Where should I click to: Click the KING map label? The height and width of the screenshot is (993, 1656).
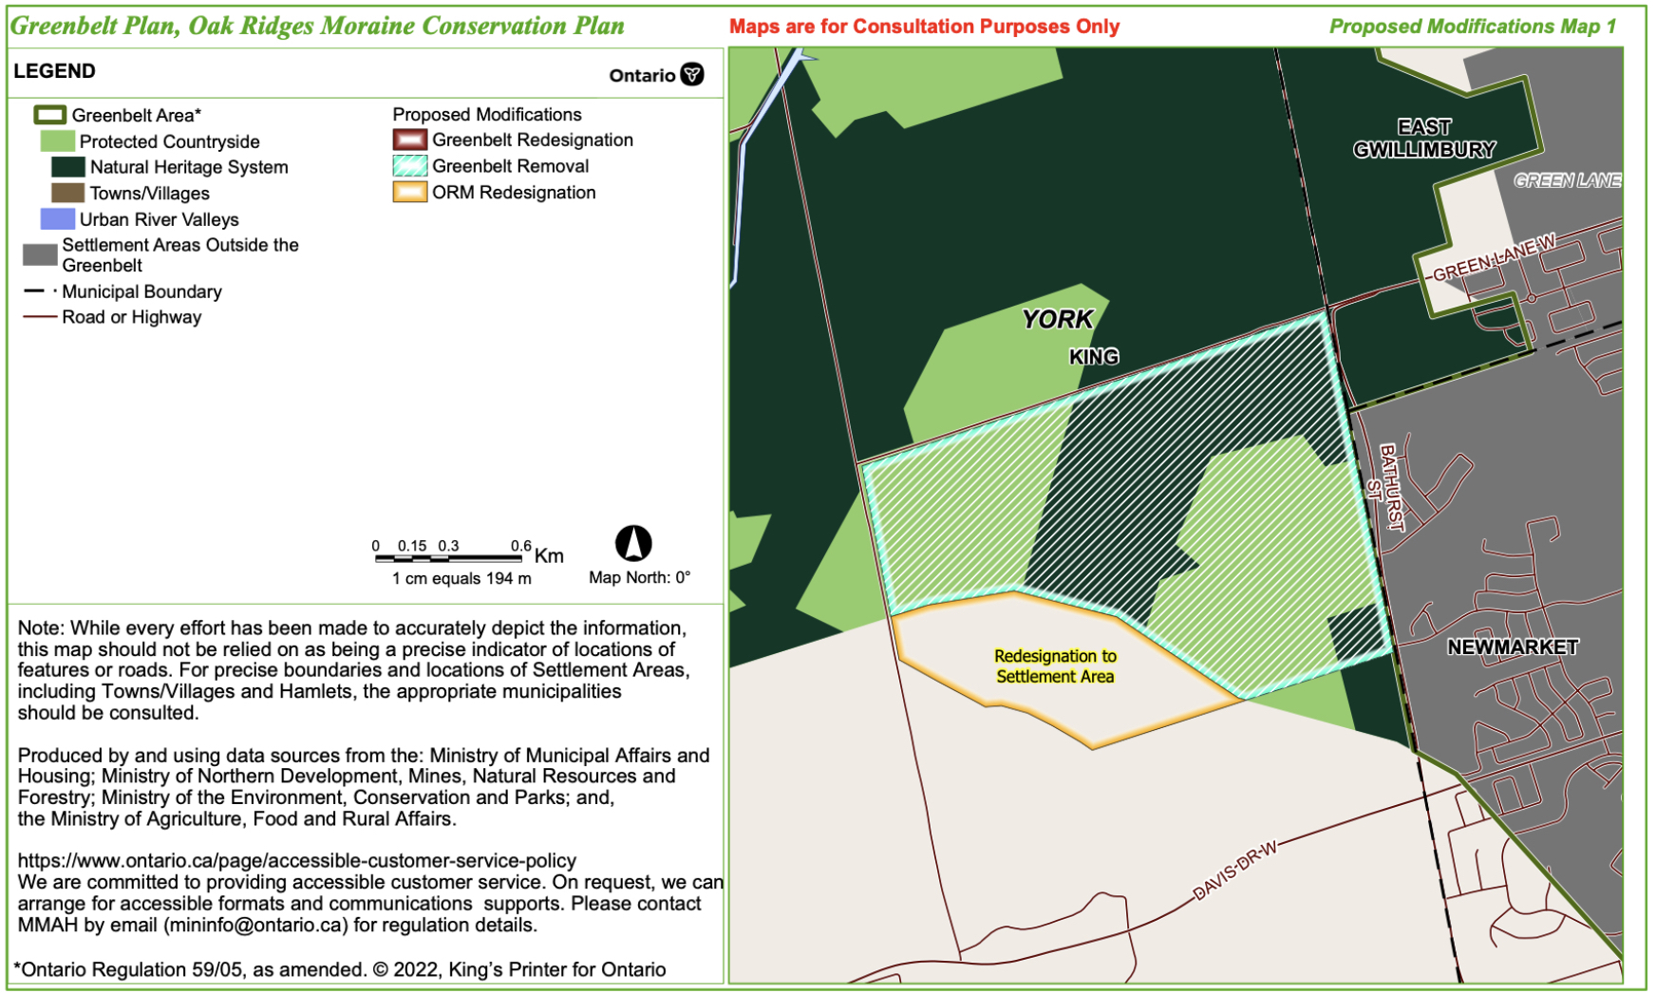(1094, 357)
